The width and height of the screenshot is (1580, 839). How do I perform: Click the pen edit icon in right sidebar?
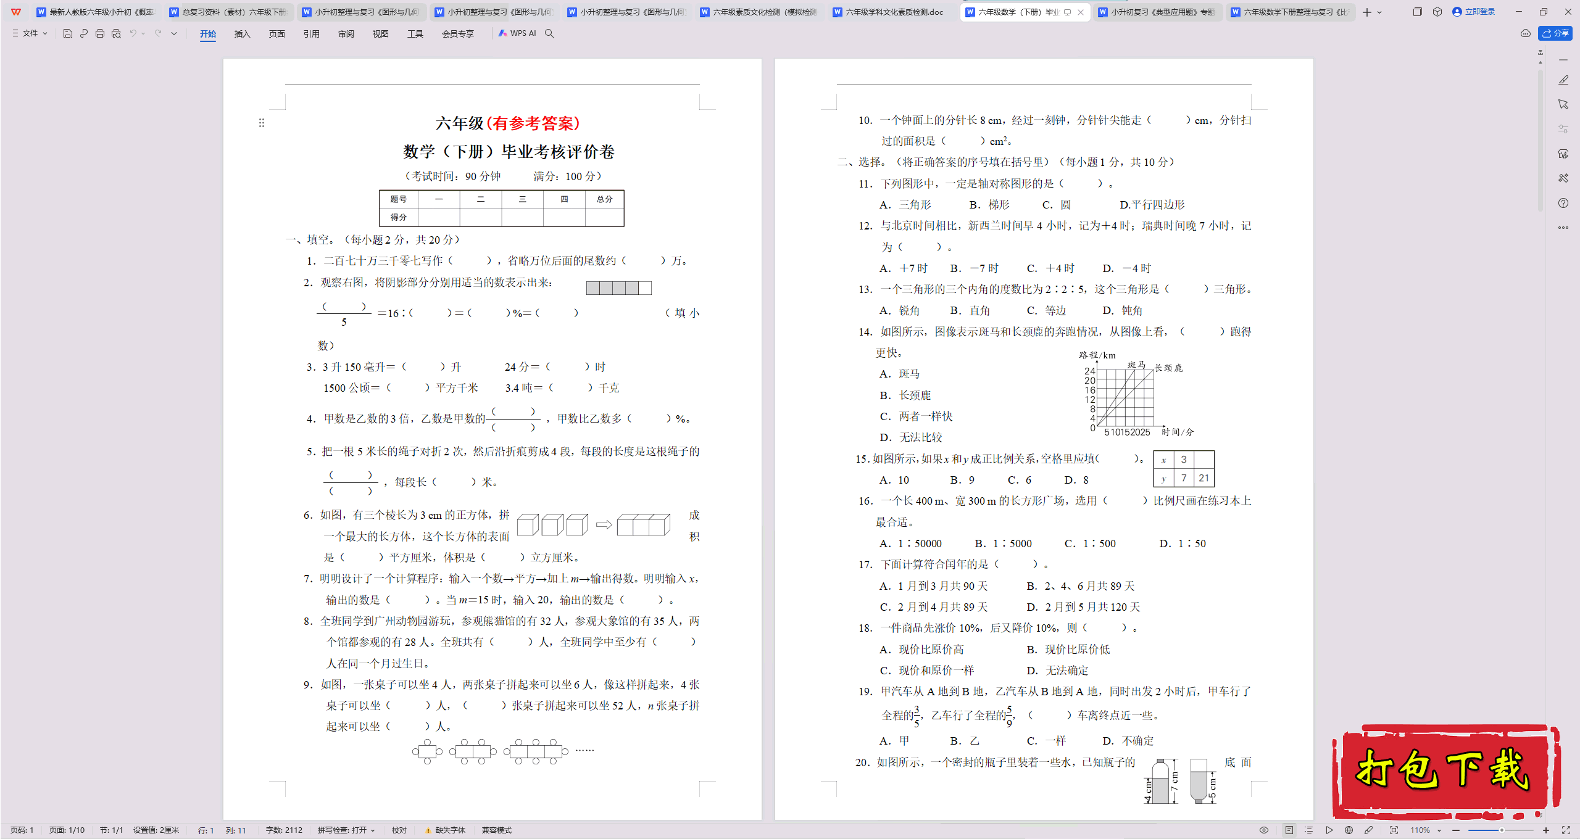pos(1563,80)
